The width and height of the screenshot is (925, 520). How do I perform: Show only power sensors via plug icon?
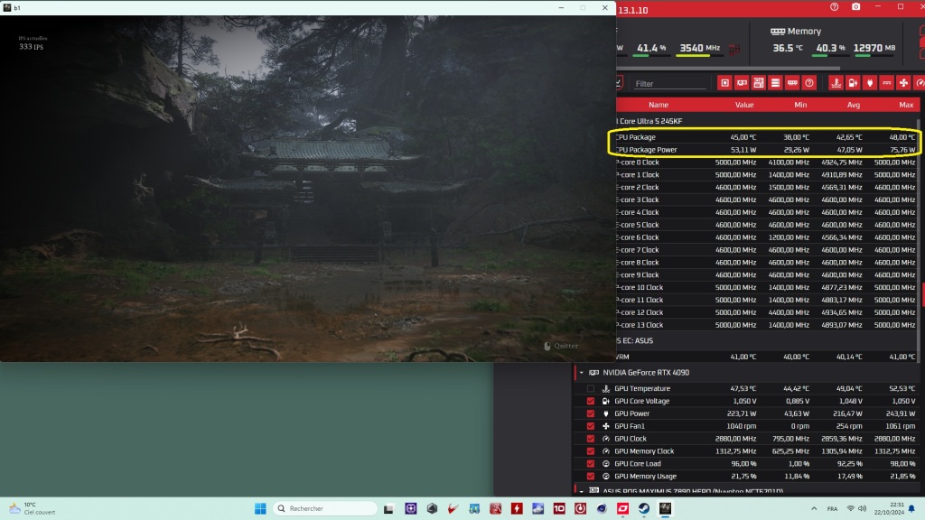click(870, 83)
